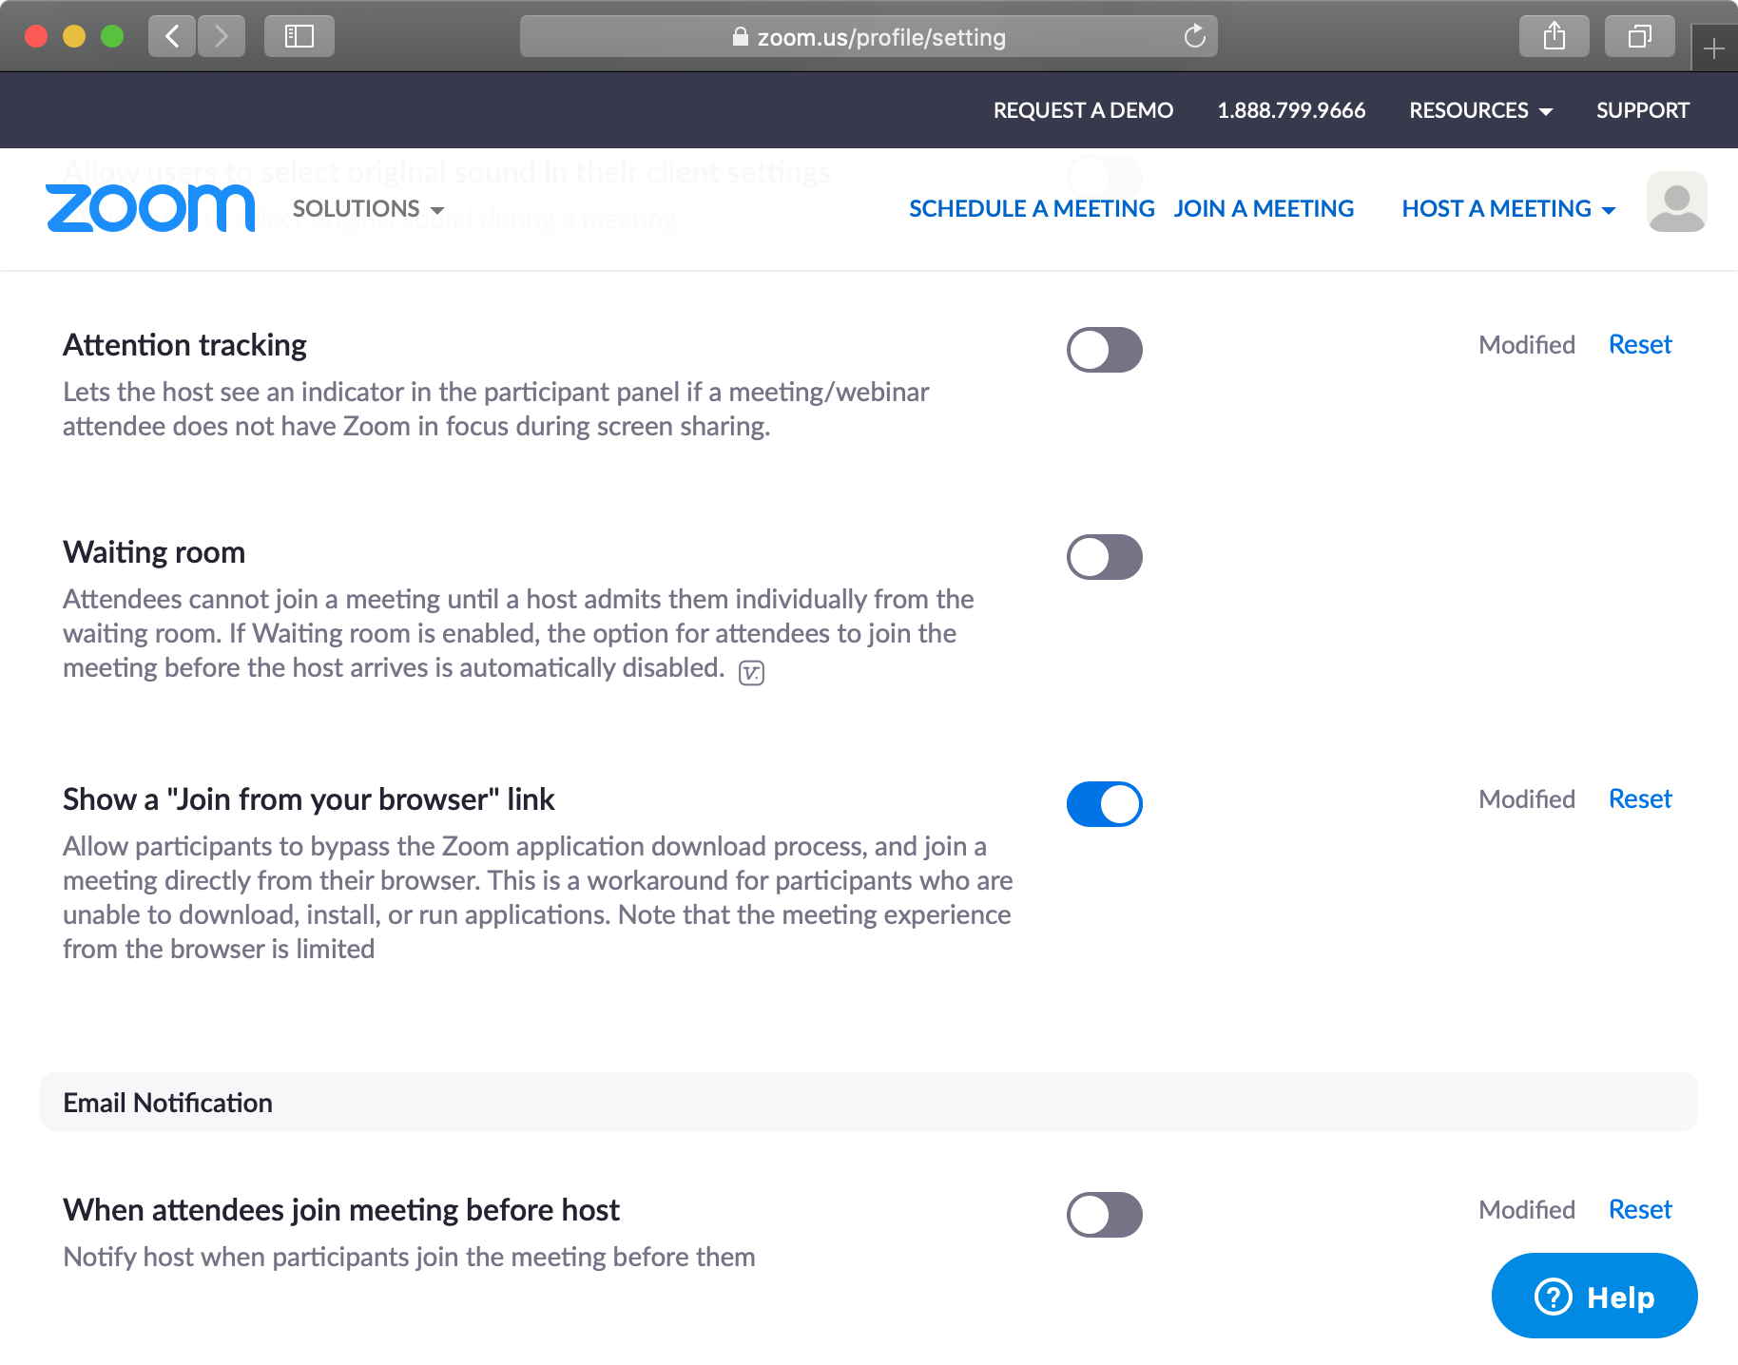Click the info icon beside Waiting room description
The width and height of the screenshot is (1738, 1365).
pyautogui.click(x=750, y=672)
